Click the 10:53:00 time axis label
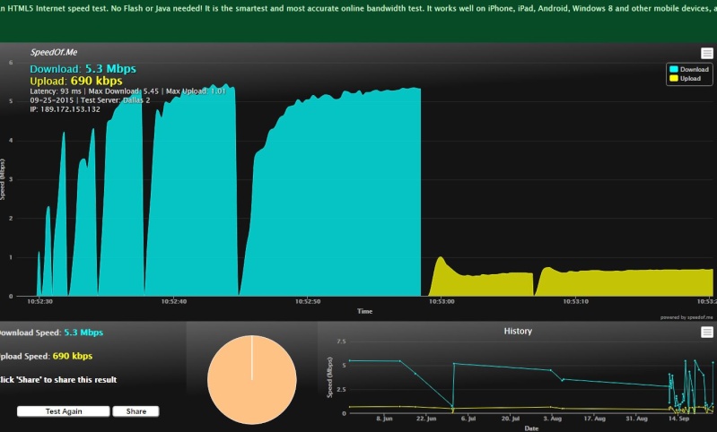This screenshot has width=717, height=432. (442, 301)
